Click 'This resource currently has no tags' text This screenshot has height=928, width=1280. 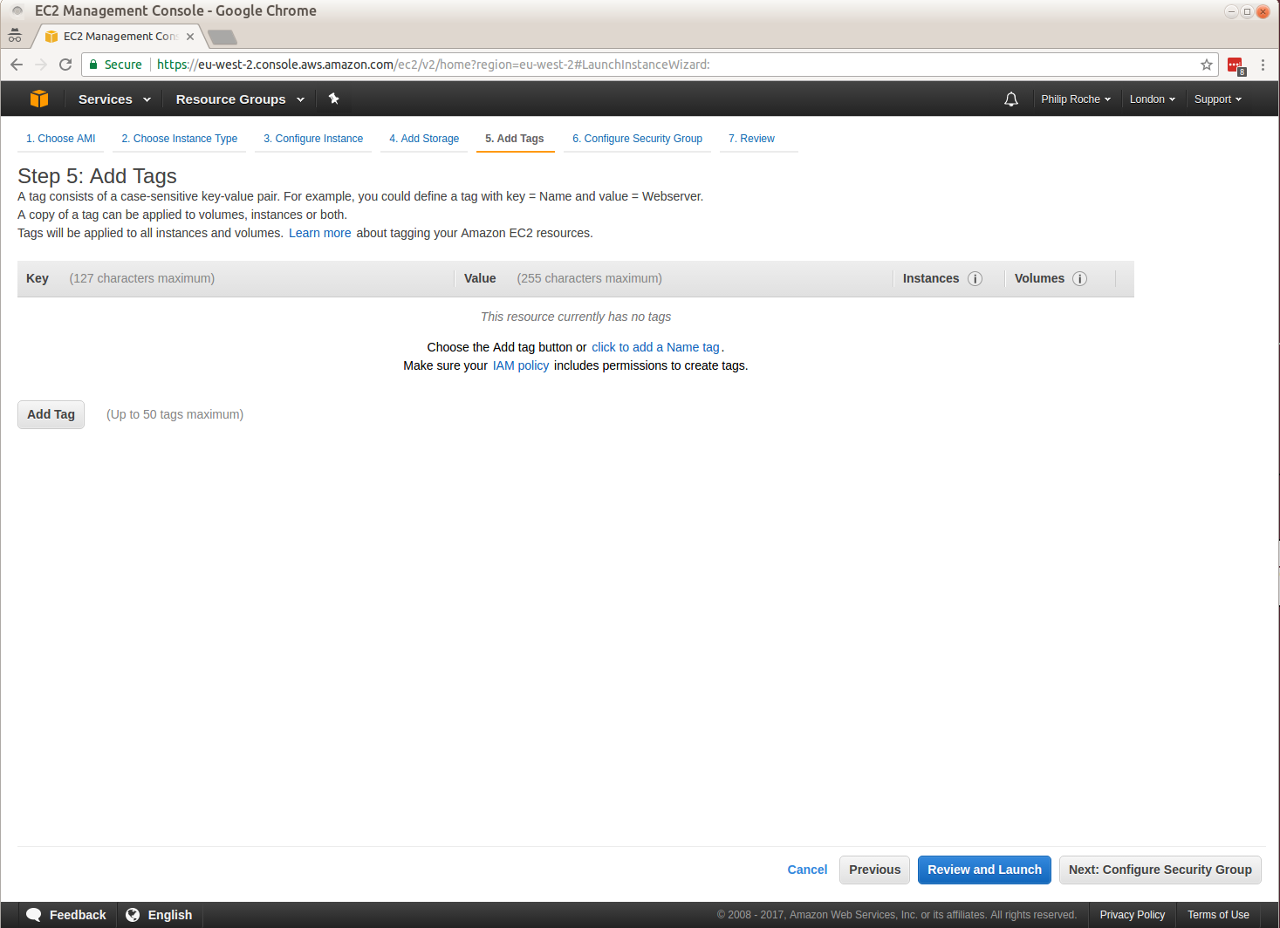576,317
